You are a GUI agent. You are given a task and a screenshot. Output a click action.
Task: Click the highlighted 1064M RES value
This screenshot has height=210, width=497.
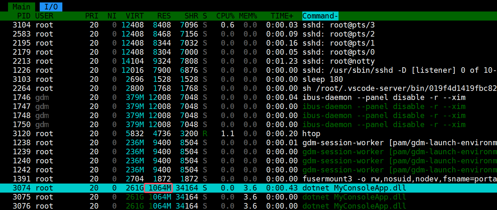pos(158,188)
